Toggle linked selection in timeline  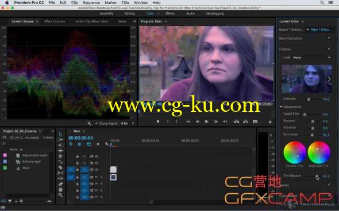click(x=88, y=144)
